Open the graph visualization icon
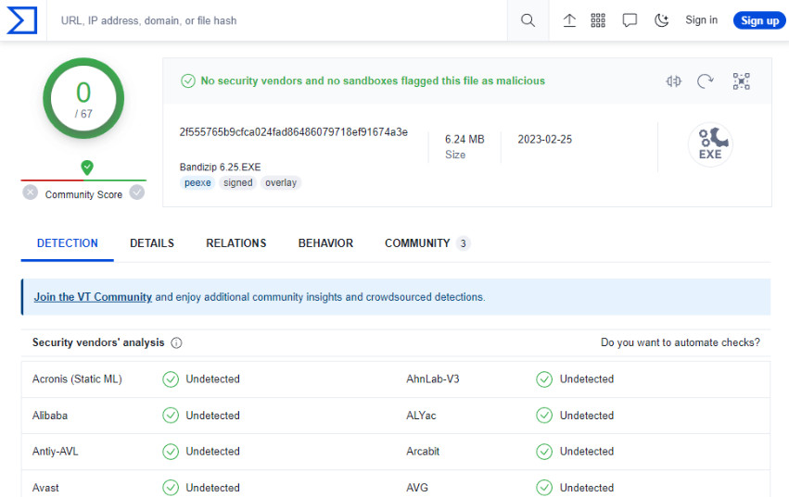 coord(741,81)
